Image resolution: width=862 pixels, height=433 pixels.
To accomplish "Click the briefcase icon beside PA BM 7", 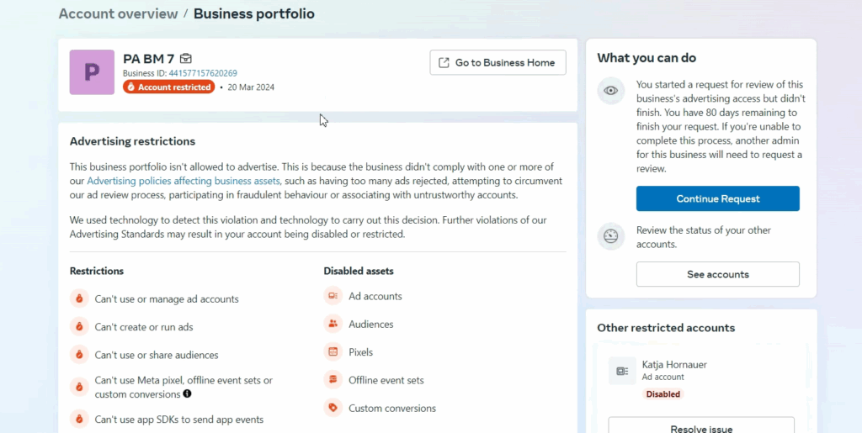I will tap(186, 59).
